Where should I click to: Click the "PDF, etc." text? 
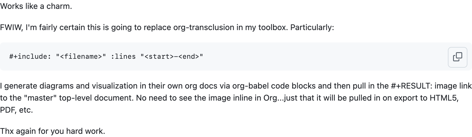coord(16,110)
